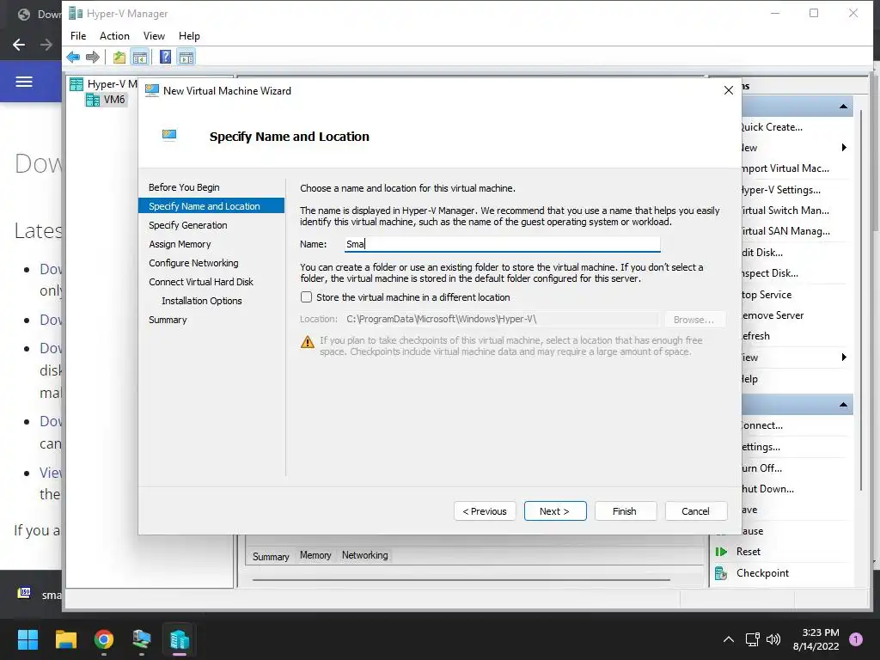Toggle the show/hide action pane toolbar icon
This screenshot has width=880, height=660.
(186, 57)
